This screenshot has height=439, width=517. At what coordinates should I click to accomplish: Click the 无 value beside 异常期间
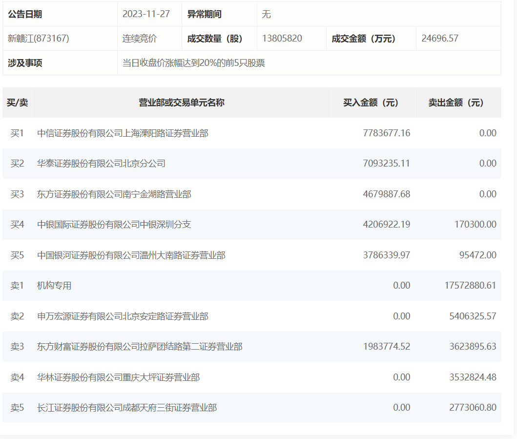tap(266, 14)
